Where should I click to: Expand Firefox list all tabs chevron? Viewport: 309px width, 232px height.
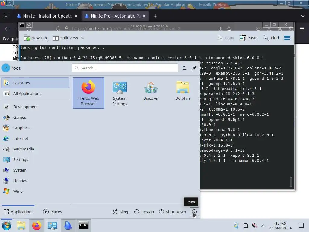[x=303, y=16]
